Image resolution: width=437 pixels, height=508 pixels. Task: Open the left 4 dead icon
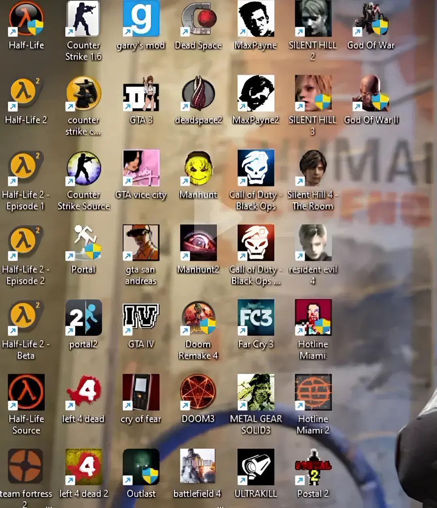[84, 392]
